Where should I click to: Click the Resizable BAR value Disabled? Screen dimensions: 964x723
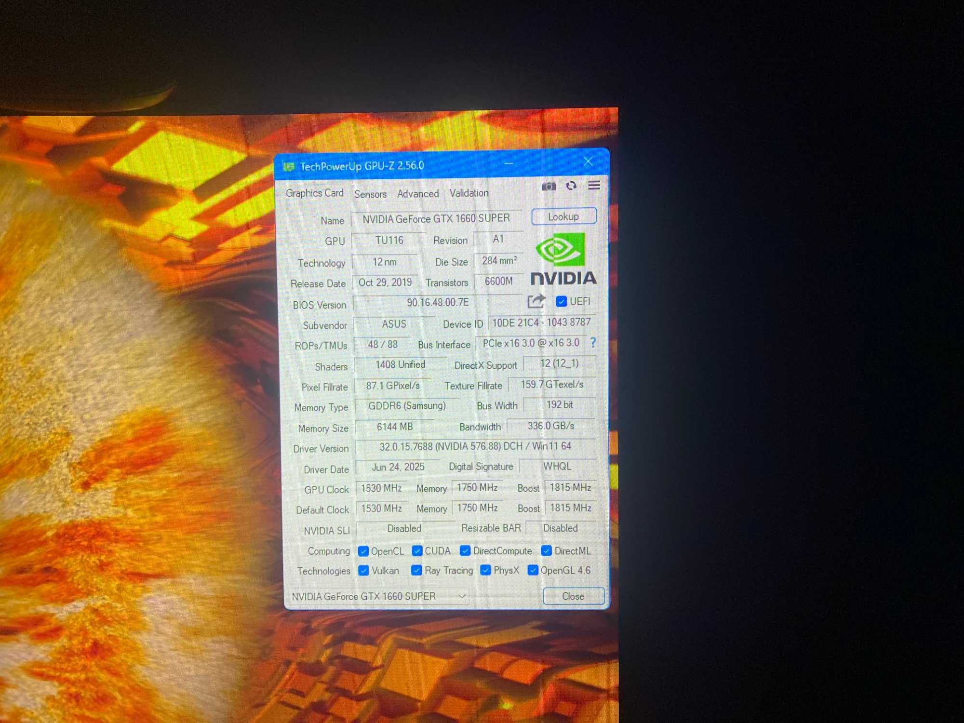561,528
